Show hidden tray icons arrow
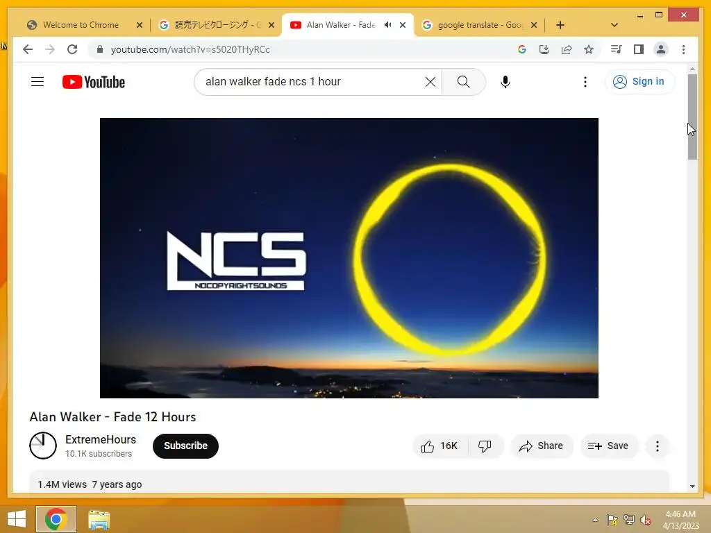Screen dimensions: 711x533 coord(595,520)
